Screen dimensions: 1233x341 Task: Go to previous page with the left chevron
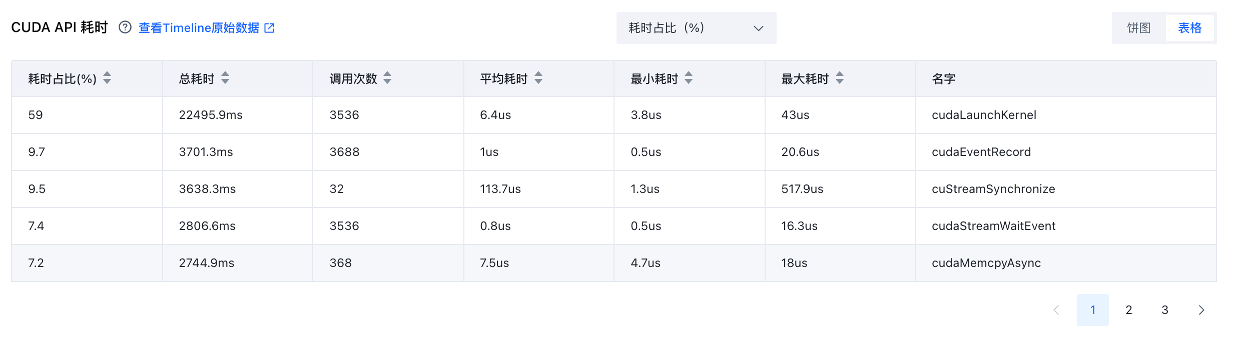pos(1056,310)
